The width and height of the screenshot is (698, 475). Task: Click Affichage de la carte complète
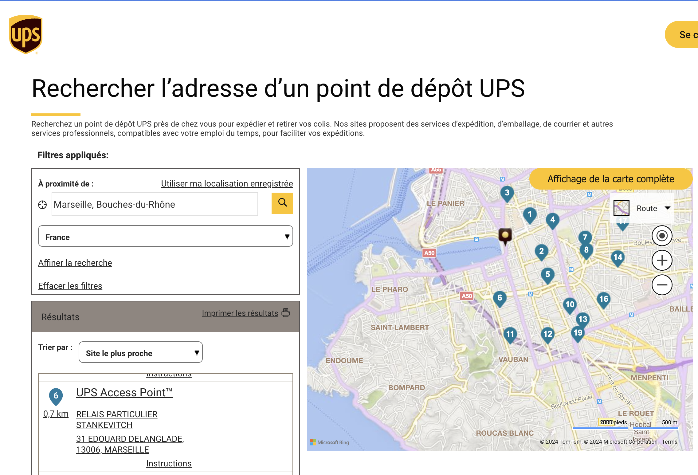click(x=610, y=179)
